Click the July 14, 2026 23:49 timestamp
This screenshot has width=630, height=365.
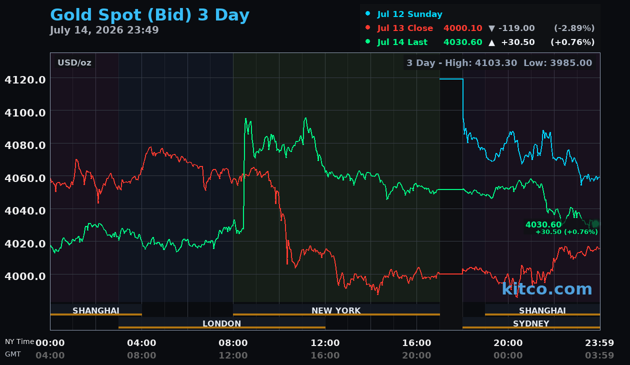click(104, 30)
